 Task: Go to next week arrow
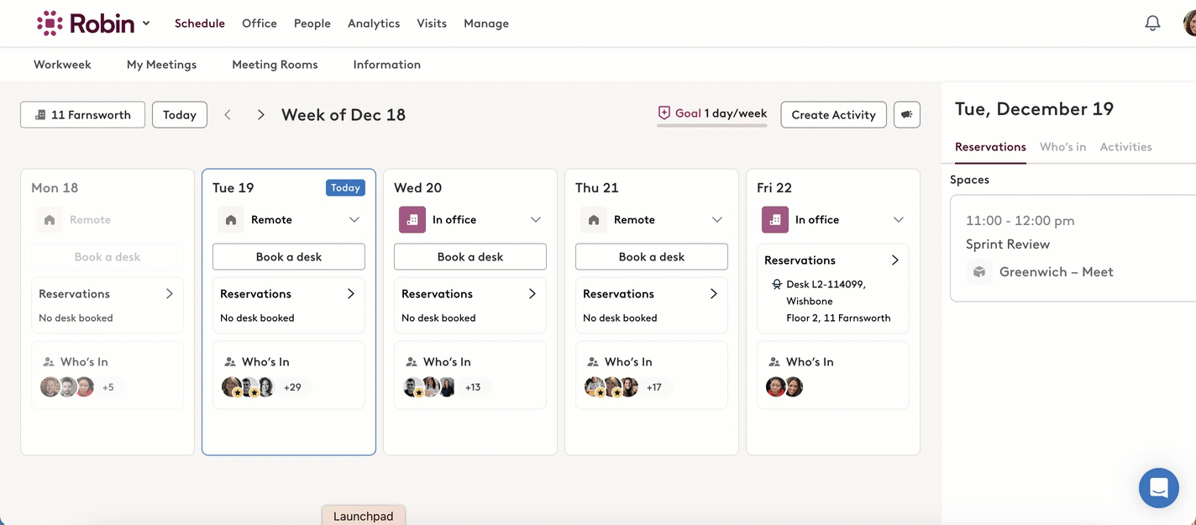pos(260,115)
